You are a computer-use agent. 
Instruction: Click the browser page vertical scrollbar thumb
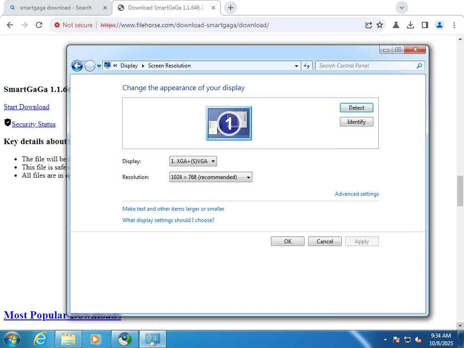tap(460, 191)
